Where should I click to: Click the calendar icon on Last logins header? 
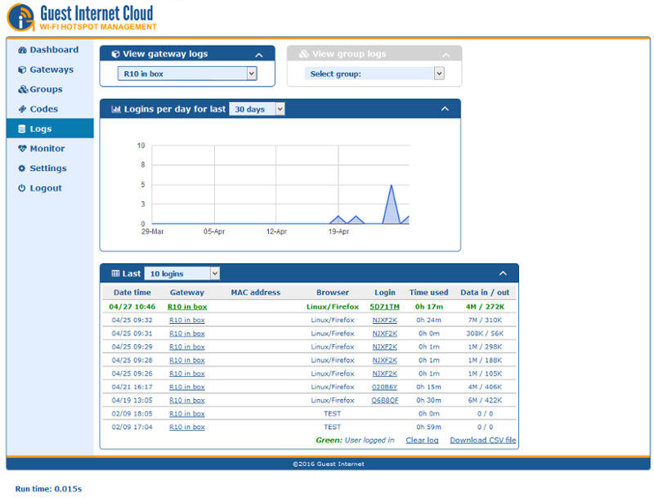tap(114, 273)
